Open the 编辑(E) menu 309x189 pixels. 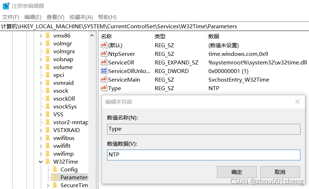(33, 17)
